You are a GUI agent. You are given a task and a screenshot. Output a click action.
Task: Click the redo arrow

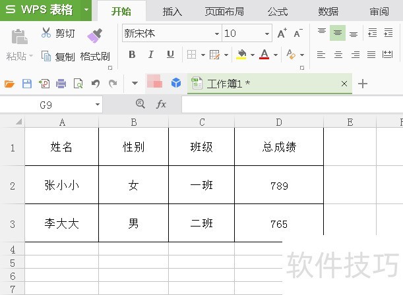[113, 84]
